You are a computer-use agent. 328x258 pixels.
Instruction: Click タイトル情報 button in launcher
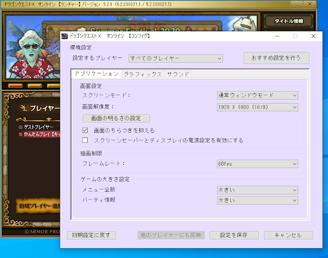[x=289, y=21]
